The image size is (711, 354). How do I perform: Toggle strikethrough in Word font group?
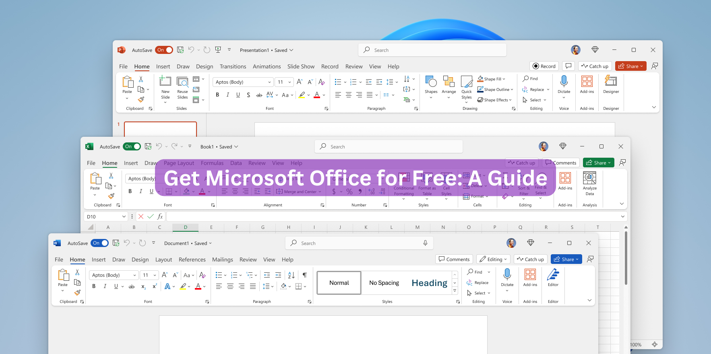click(131, 286)
